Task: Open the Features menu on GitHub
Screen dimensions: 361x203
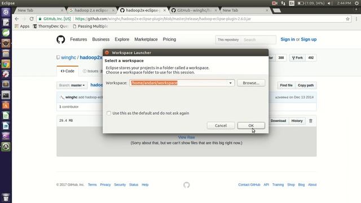Action: click(78, 39)
